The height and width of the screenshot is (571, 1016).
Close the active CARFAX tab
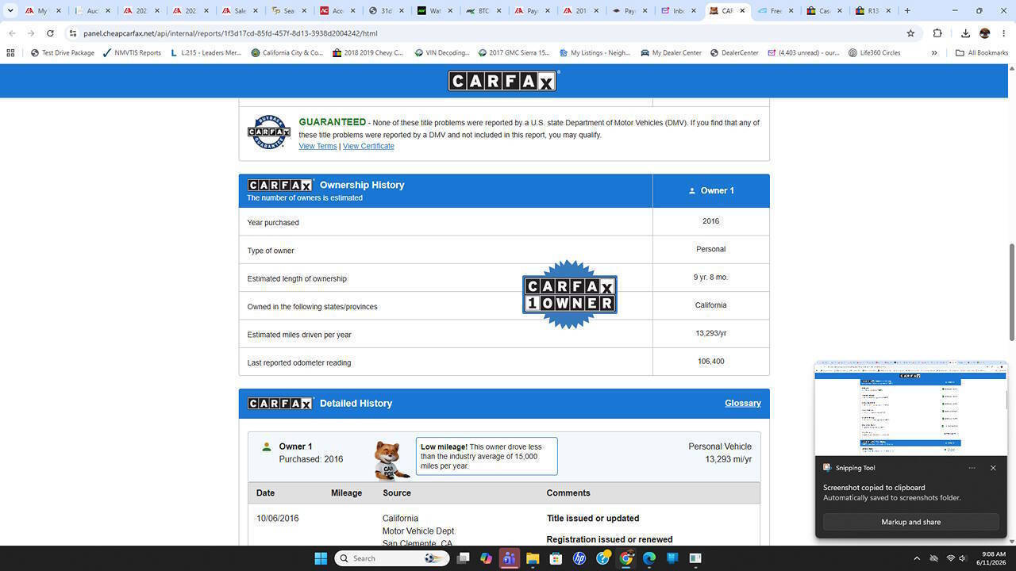(742, 11)
